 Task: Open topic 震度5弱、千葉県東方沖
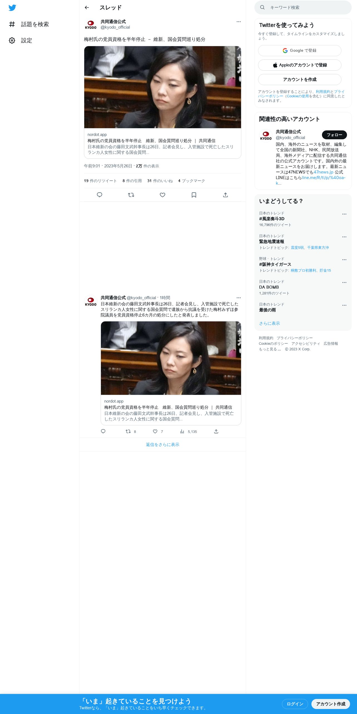point(310,248)
